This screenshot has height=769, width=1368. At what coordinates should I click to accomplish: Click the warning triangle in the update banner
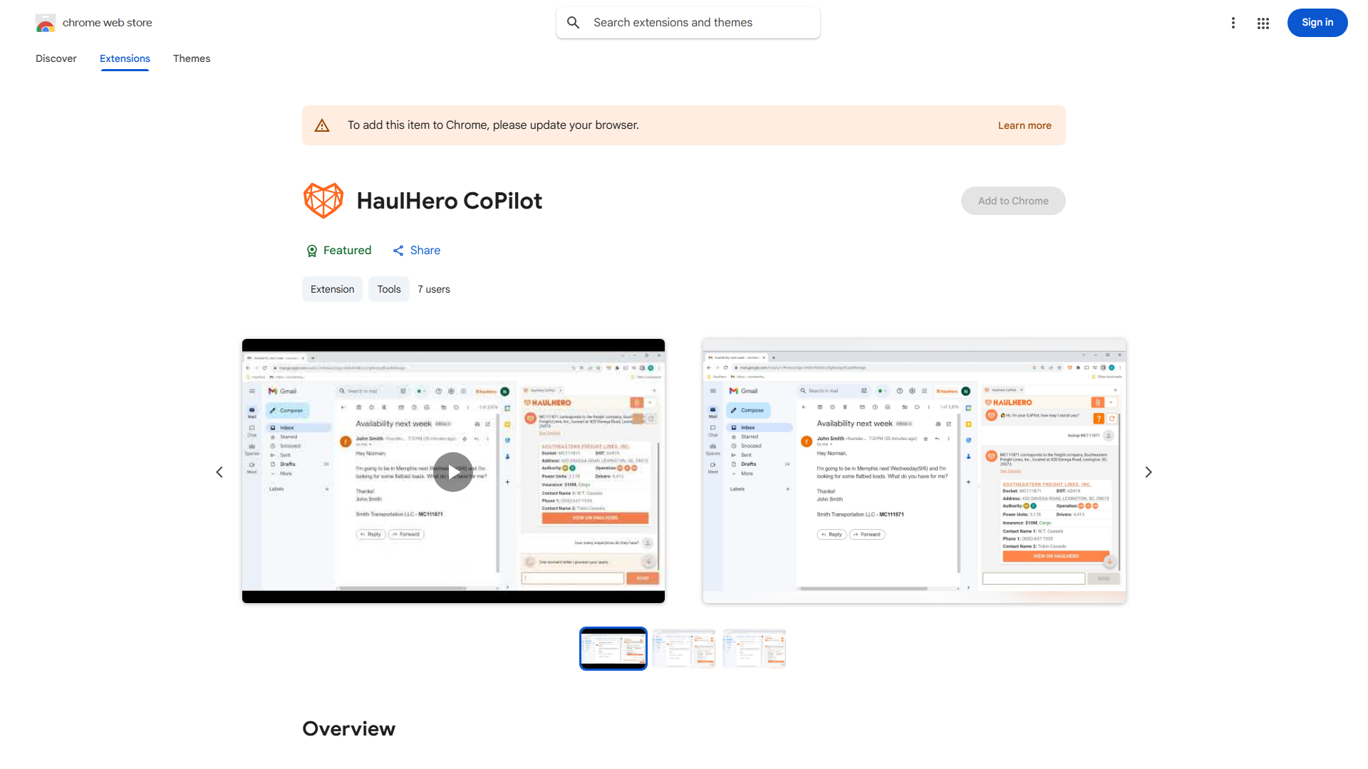coord(322,125)
